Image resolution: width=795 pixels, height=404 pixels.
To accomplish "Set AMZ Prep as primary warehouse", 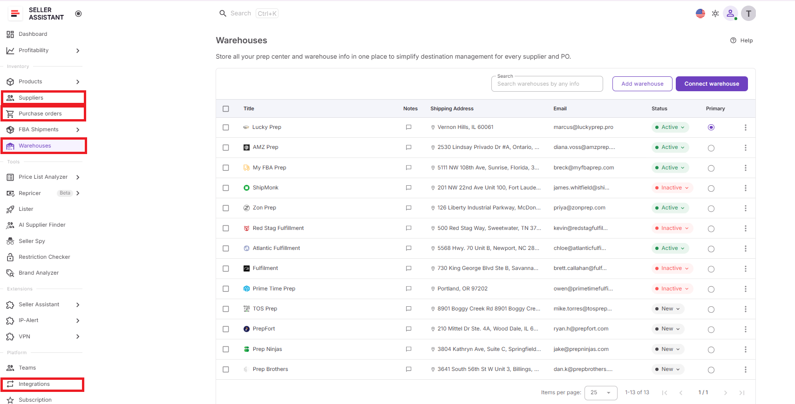I will pyautogui.click(x=711, y=148).
